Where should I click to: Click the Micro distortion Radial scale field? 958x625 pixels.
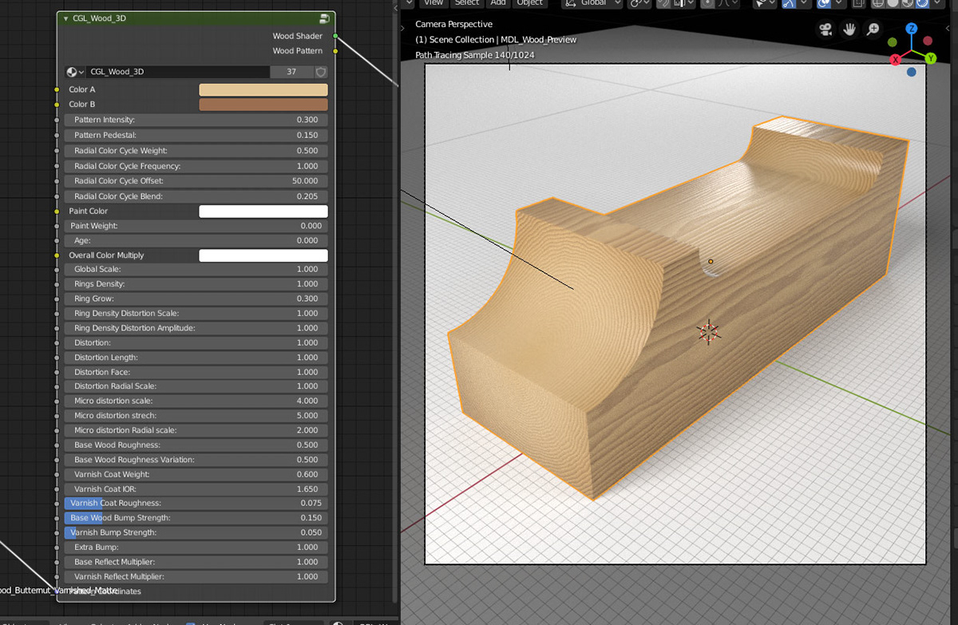coord(196,430)
